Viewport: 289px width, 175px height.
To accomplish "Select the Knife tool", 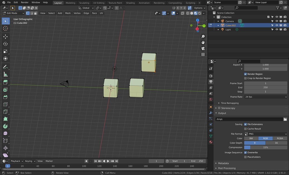I will click(5, 112).
